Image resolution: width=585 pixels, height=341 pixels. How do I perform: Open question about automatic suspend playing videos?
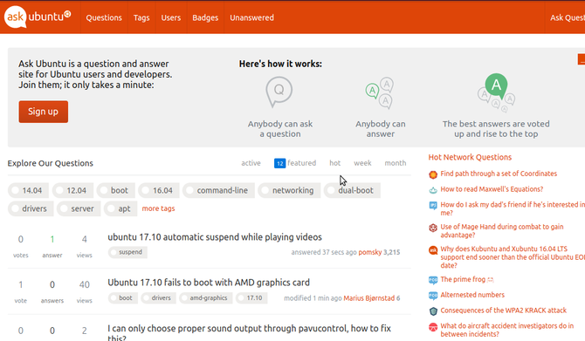pos(215,237)
